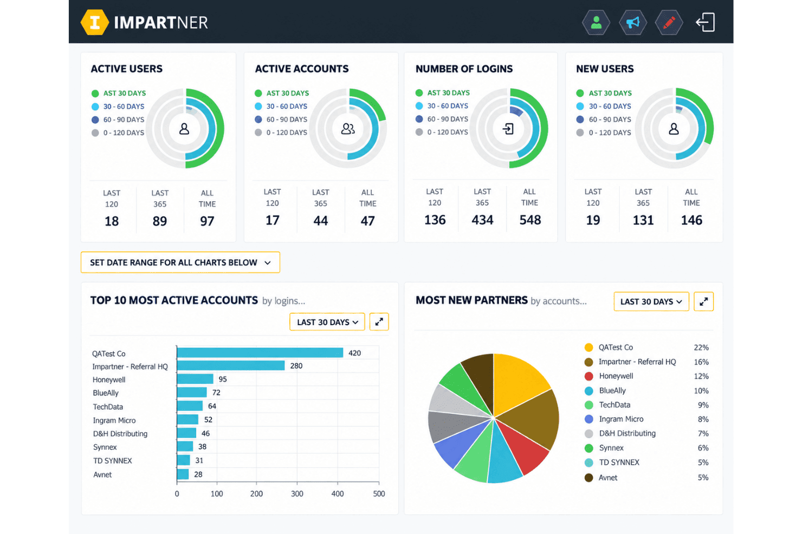
Task: Click the red pencil edit icon
Action: (669, 22)
